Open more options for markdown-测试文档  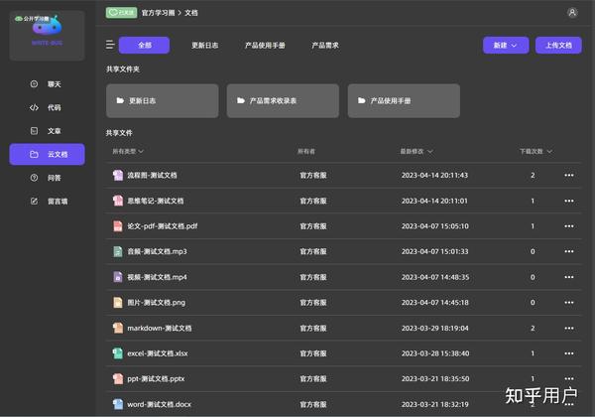569,328
